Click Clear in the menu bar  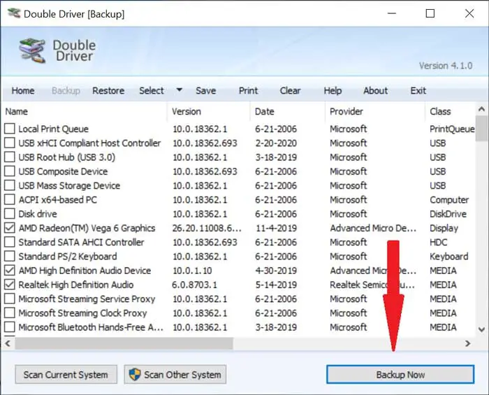[x=290, y=90]
